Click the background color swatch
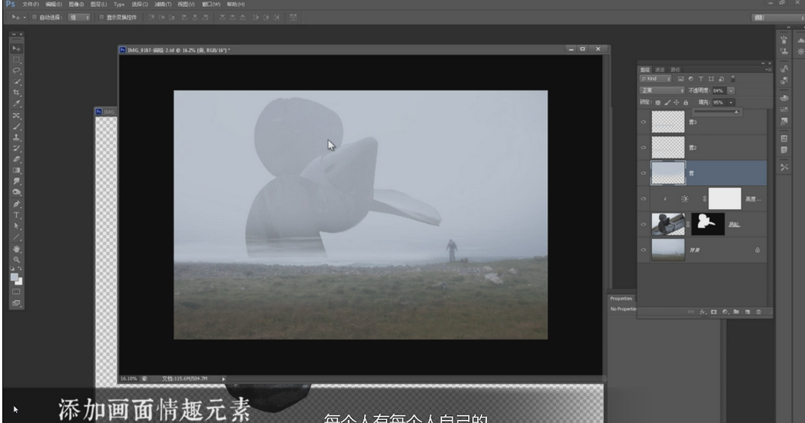The image size is (805, 423). point(19,281)
